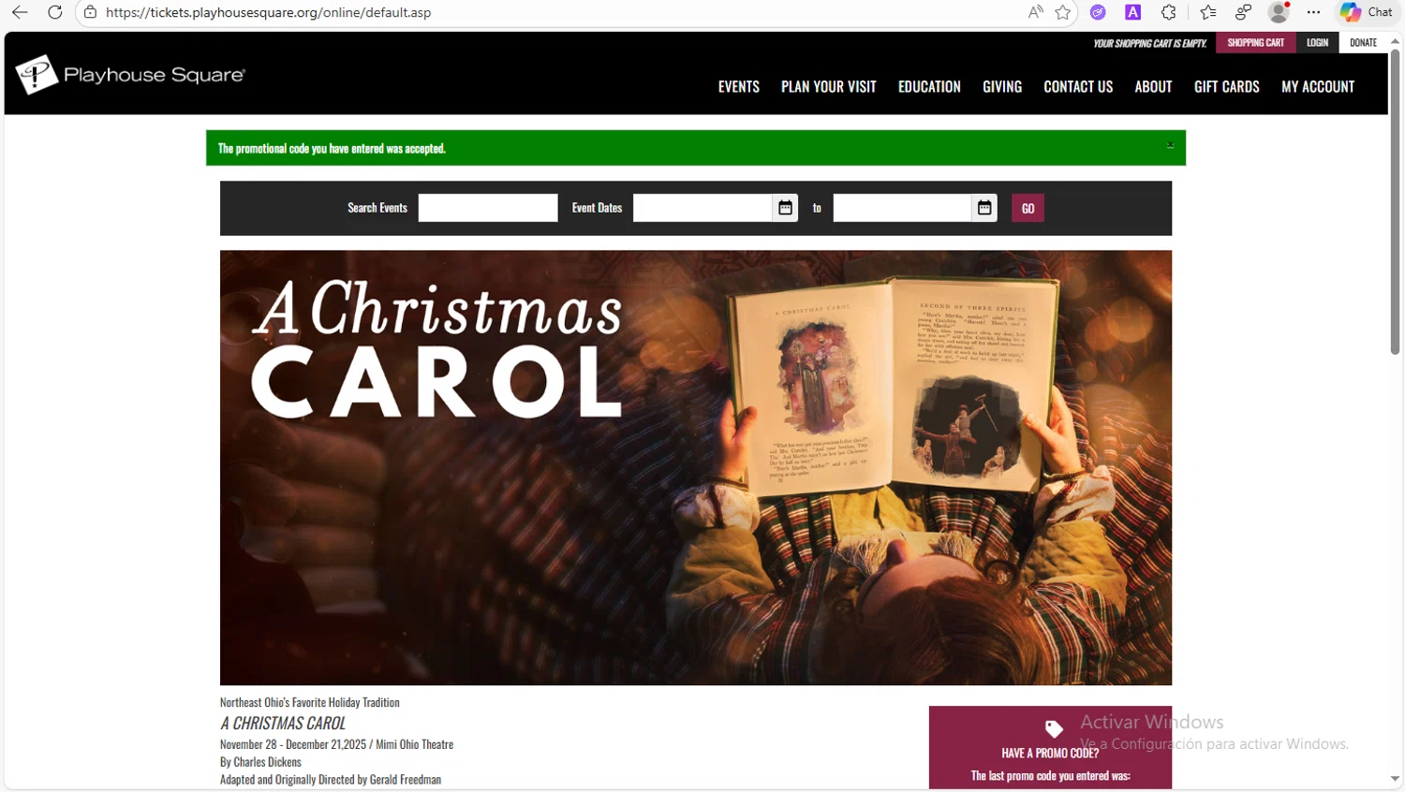Open the SHOPPING CART button
1405x792 pixels.
1256,42
